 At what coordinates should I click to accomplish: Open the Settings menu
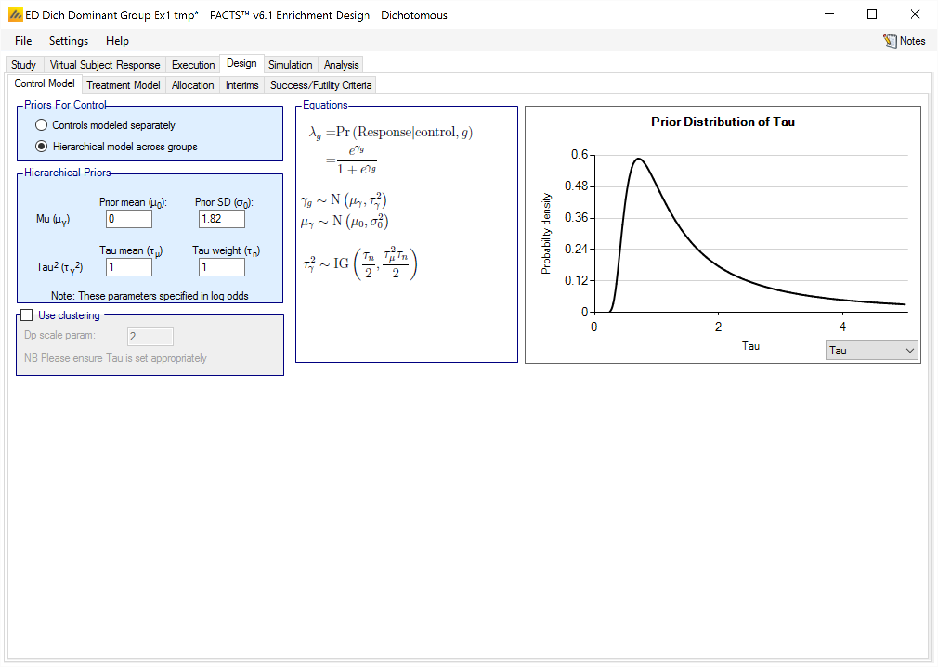click(x=68, y=41)
